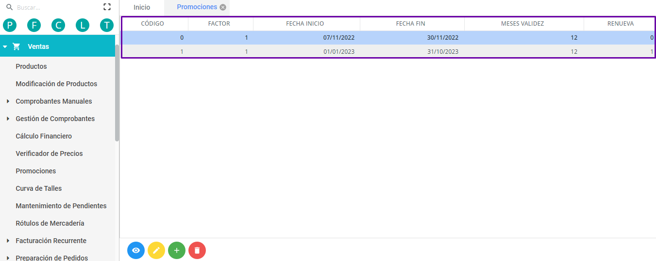
Task: Select start date 07/11/2022 cell
Action: (x=339, y=37)
